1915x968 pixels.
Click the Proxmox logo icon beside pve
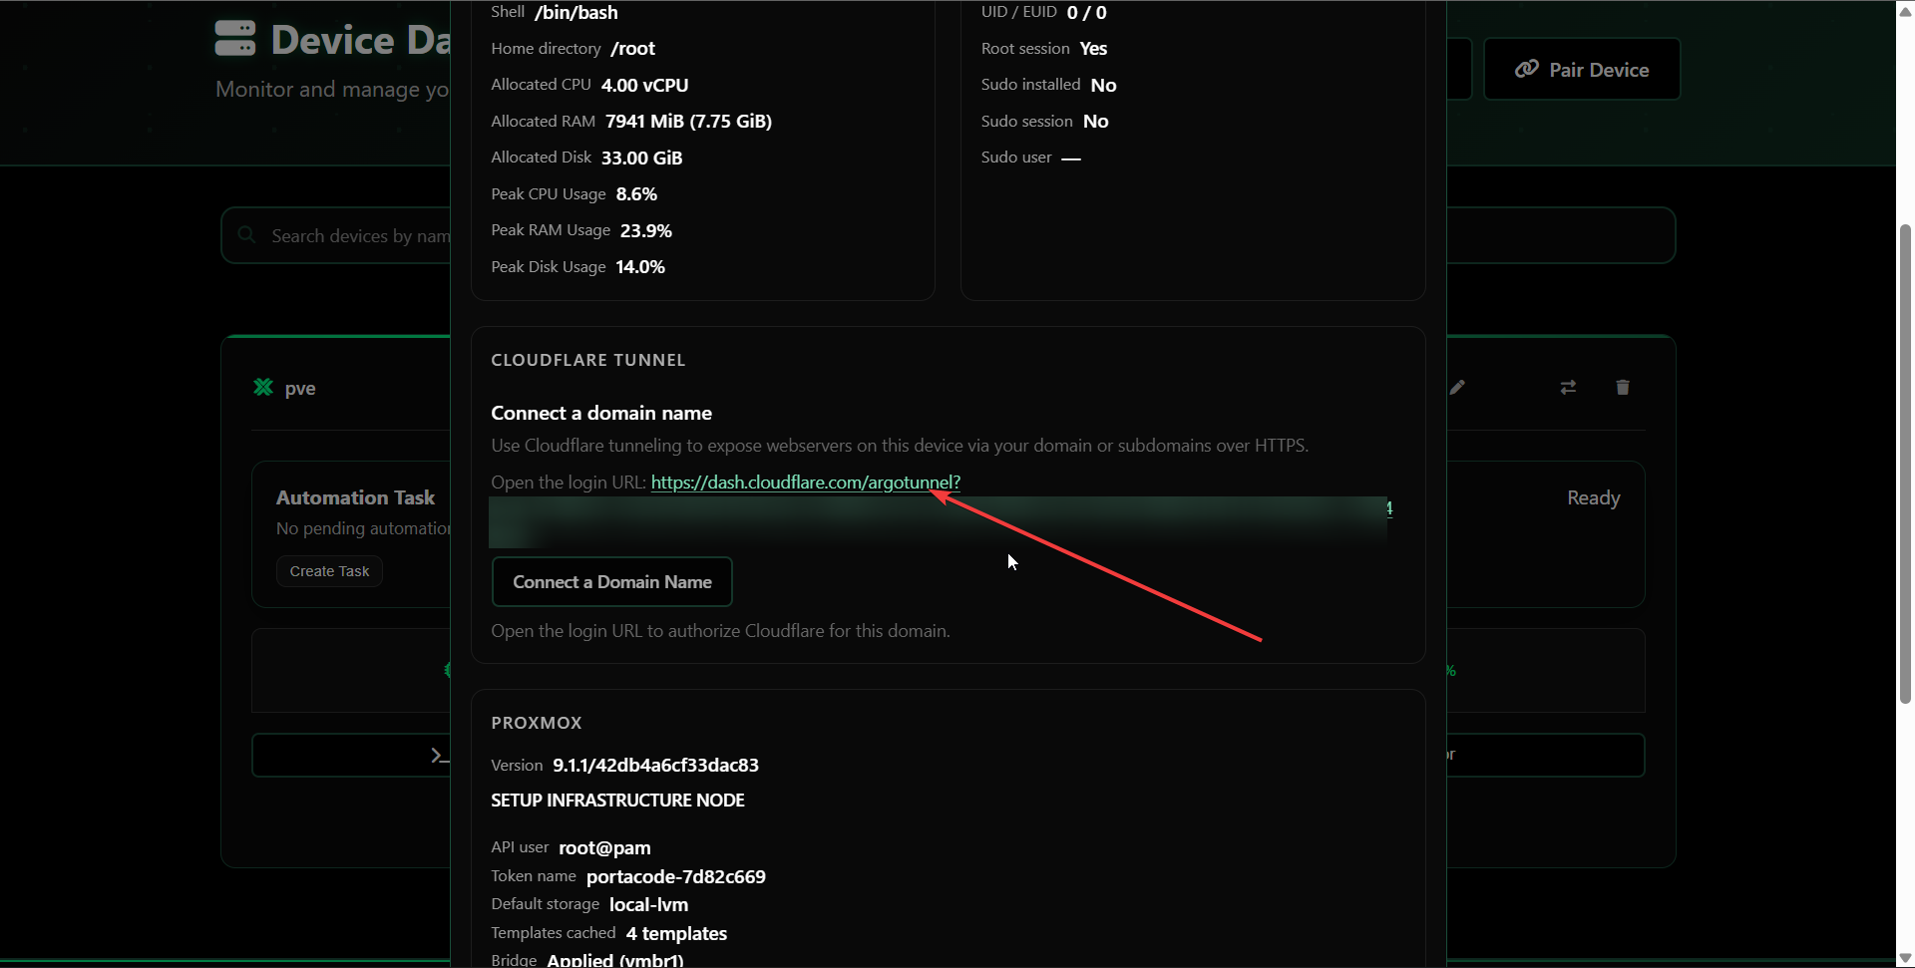coord(262,389)
